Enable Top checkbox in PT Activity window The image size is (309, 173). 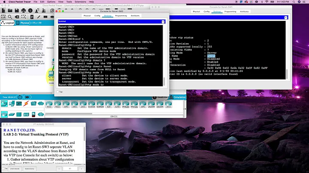tap(3, 168)
